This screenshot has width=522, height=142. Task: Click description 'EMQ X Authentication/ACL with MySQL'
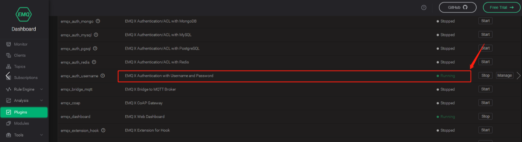(158, 35)
